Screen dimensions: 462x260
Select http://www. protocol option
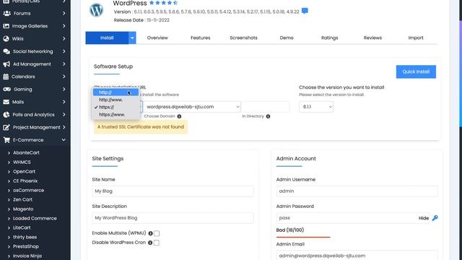115,100
